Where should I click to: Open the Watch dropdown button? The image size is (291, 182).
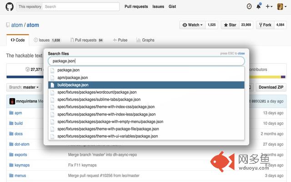(193, 25)
